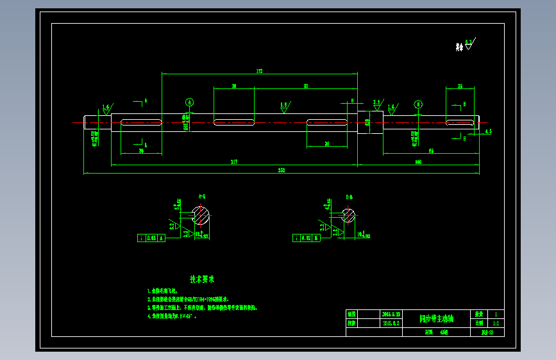Click the circled datum A marker

pyautogui.click(x=190, y=102)
